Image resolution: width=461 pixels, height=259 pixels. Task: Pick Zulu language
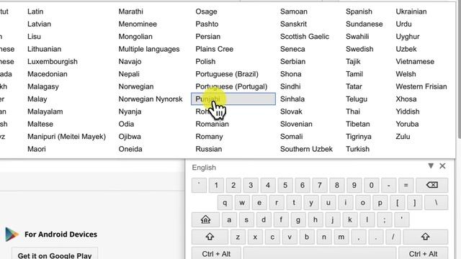403,137
